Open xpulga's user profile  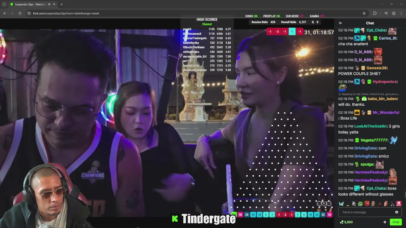367,164
